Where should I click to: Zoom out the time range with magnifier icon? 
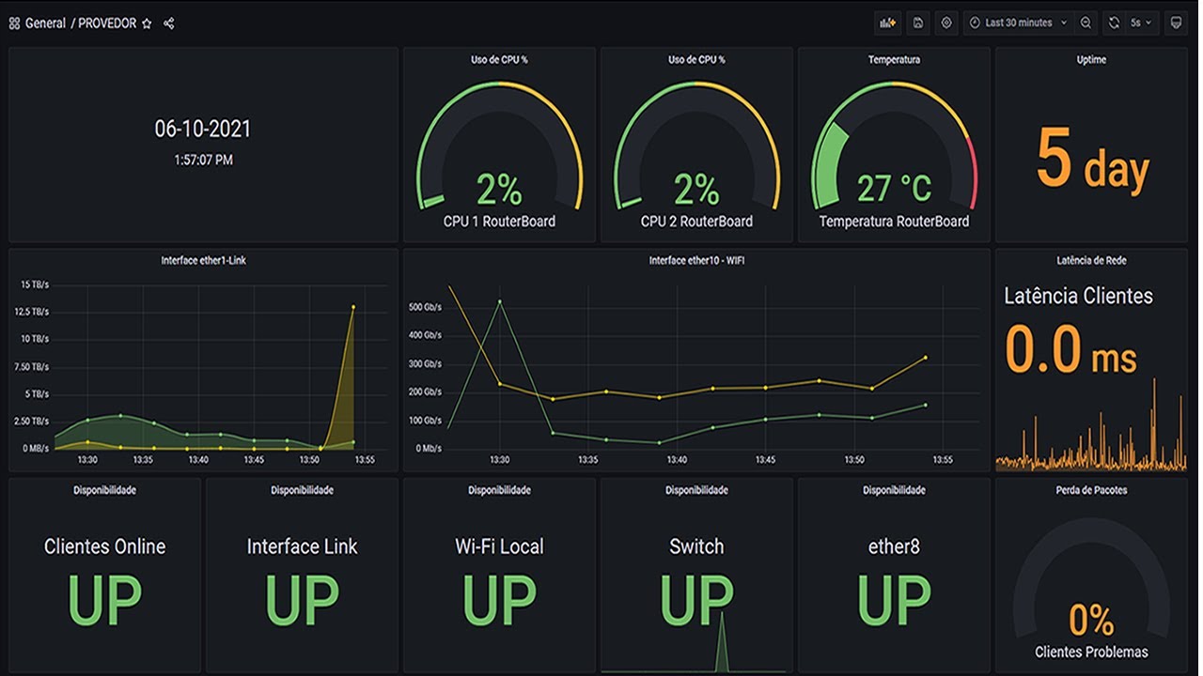click(x=1086, y=23)
